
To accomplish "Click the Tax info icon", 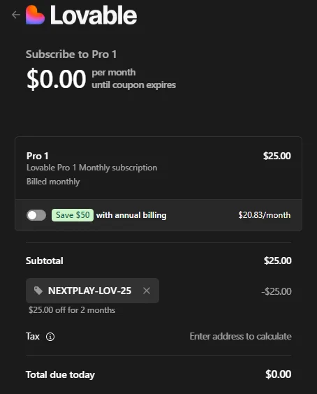I will pyautogui.click(x=50, y=337).
